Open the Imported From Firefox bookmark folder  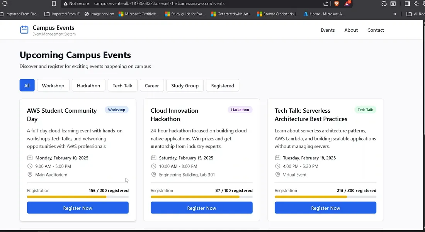[20, 14]
